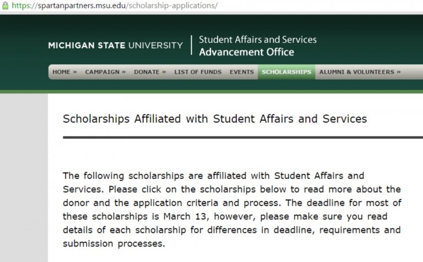Expand the double-arrow beside HOME

pos(74,72)
